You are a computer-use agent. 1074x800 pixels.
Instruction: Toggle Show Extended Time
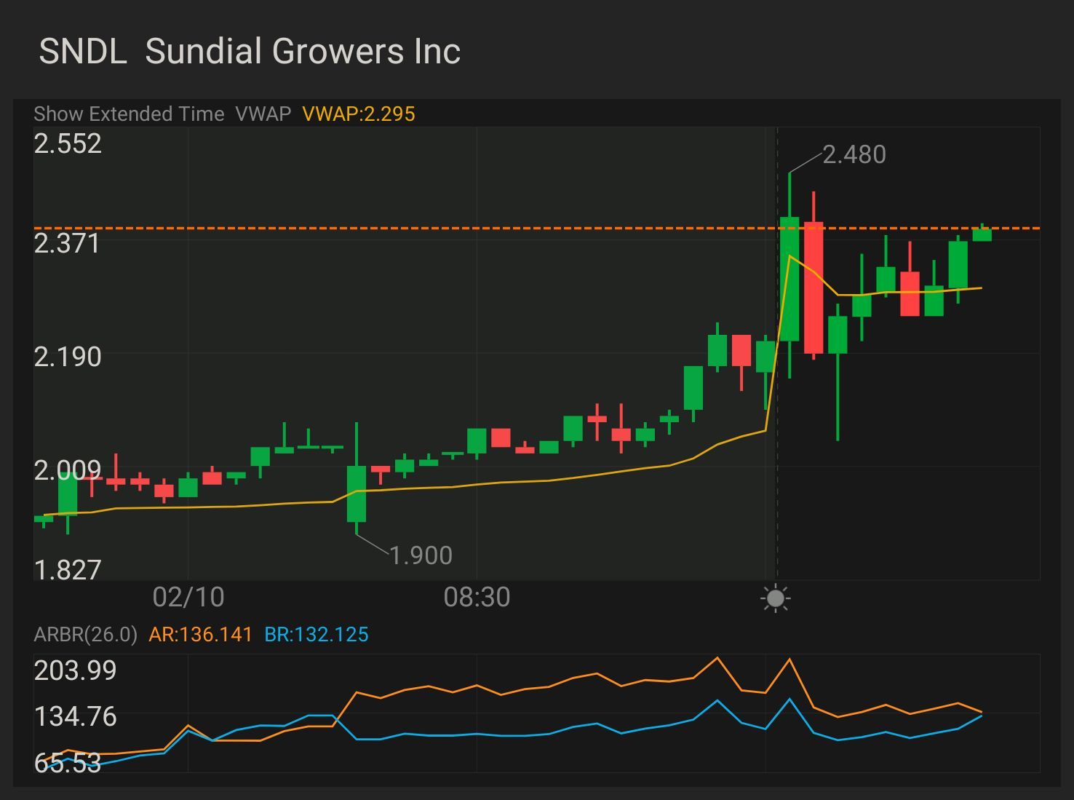[129, 114]
